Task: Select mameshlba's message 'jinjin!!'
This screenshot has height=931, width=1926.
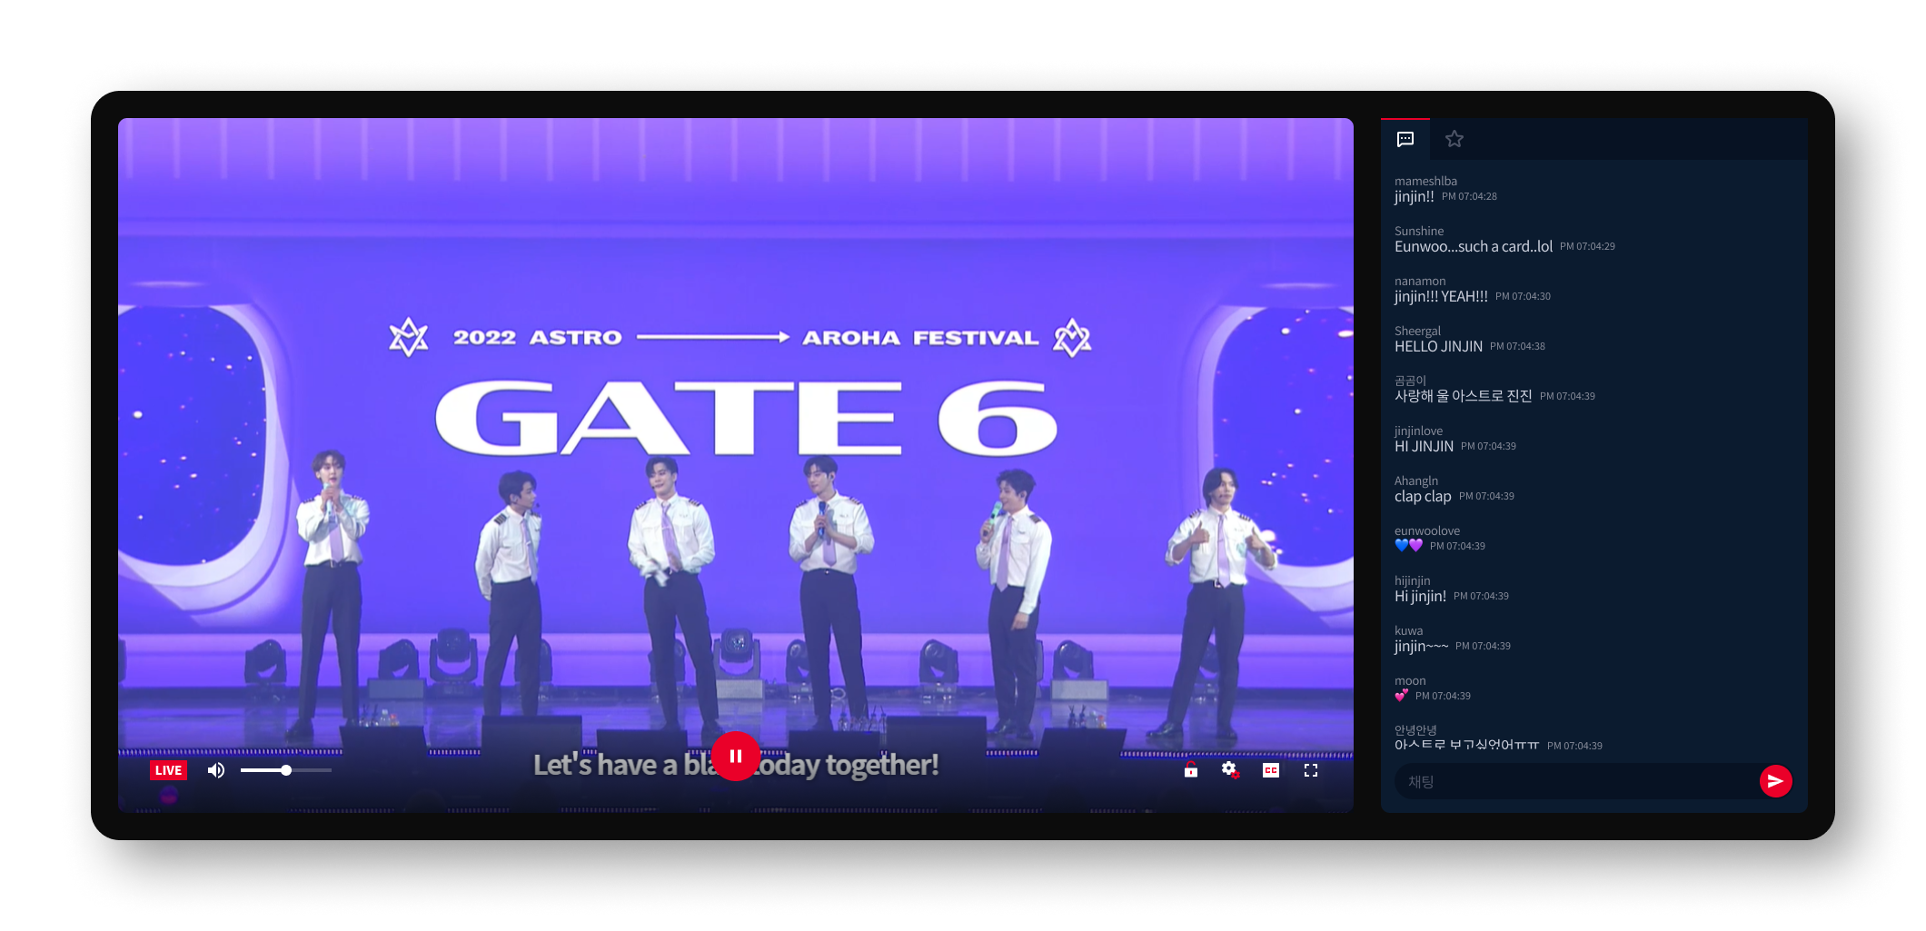Action: point(1415,196)
